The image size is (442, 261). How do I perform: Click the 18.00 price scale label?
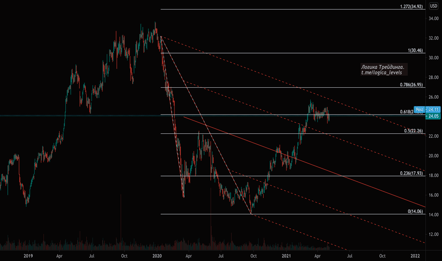(x=433, y=176)
